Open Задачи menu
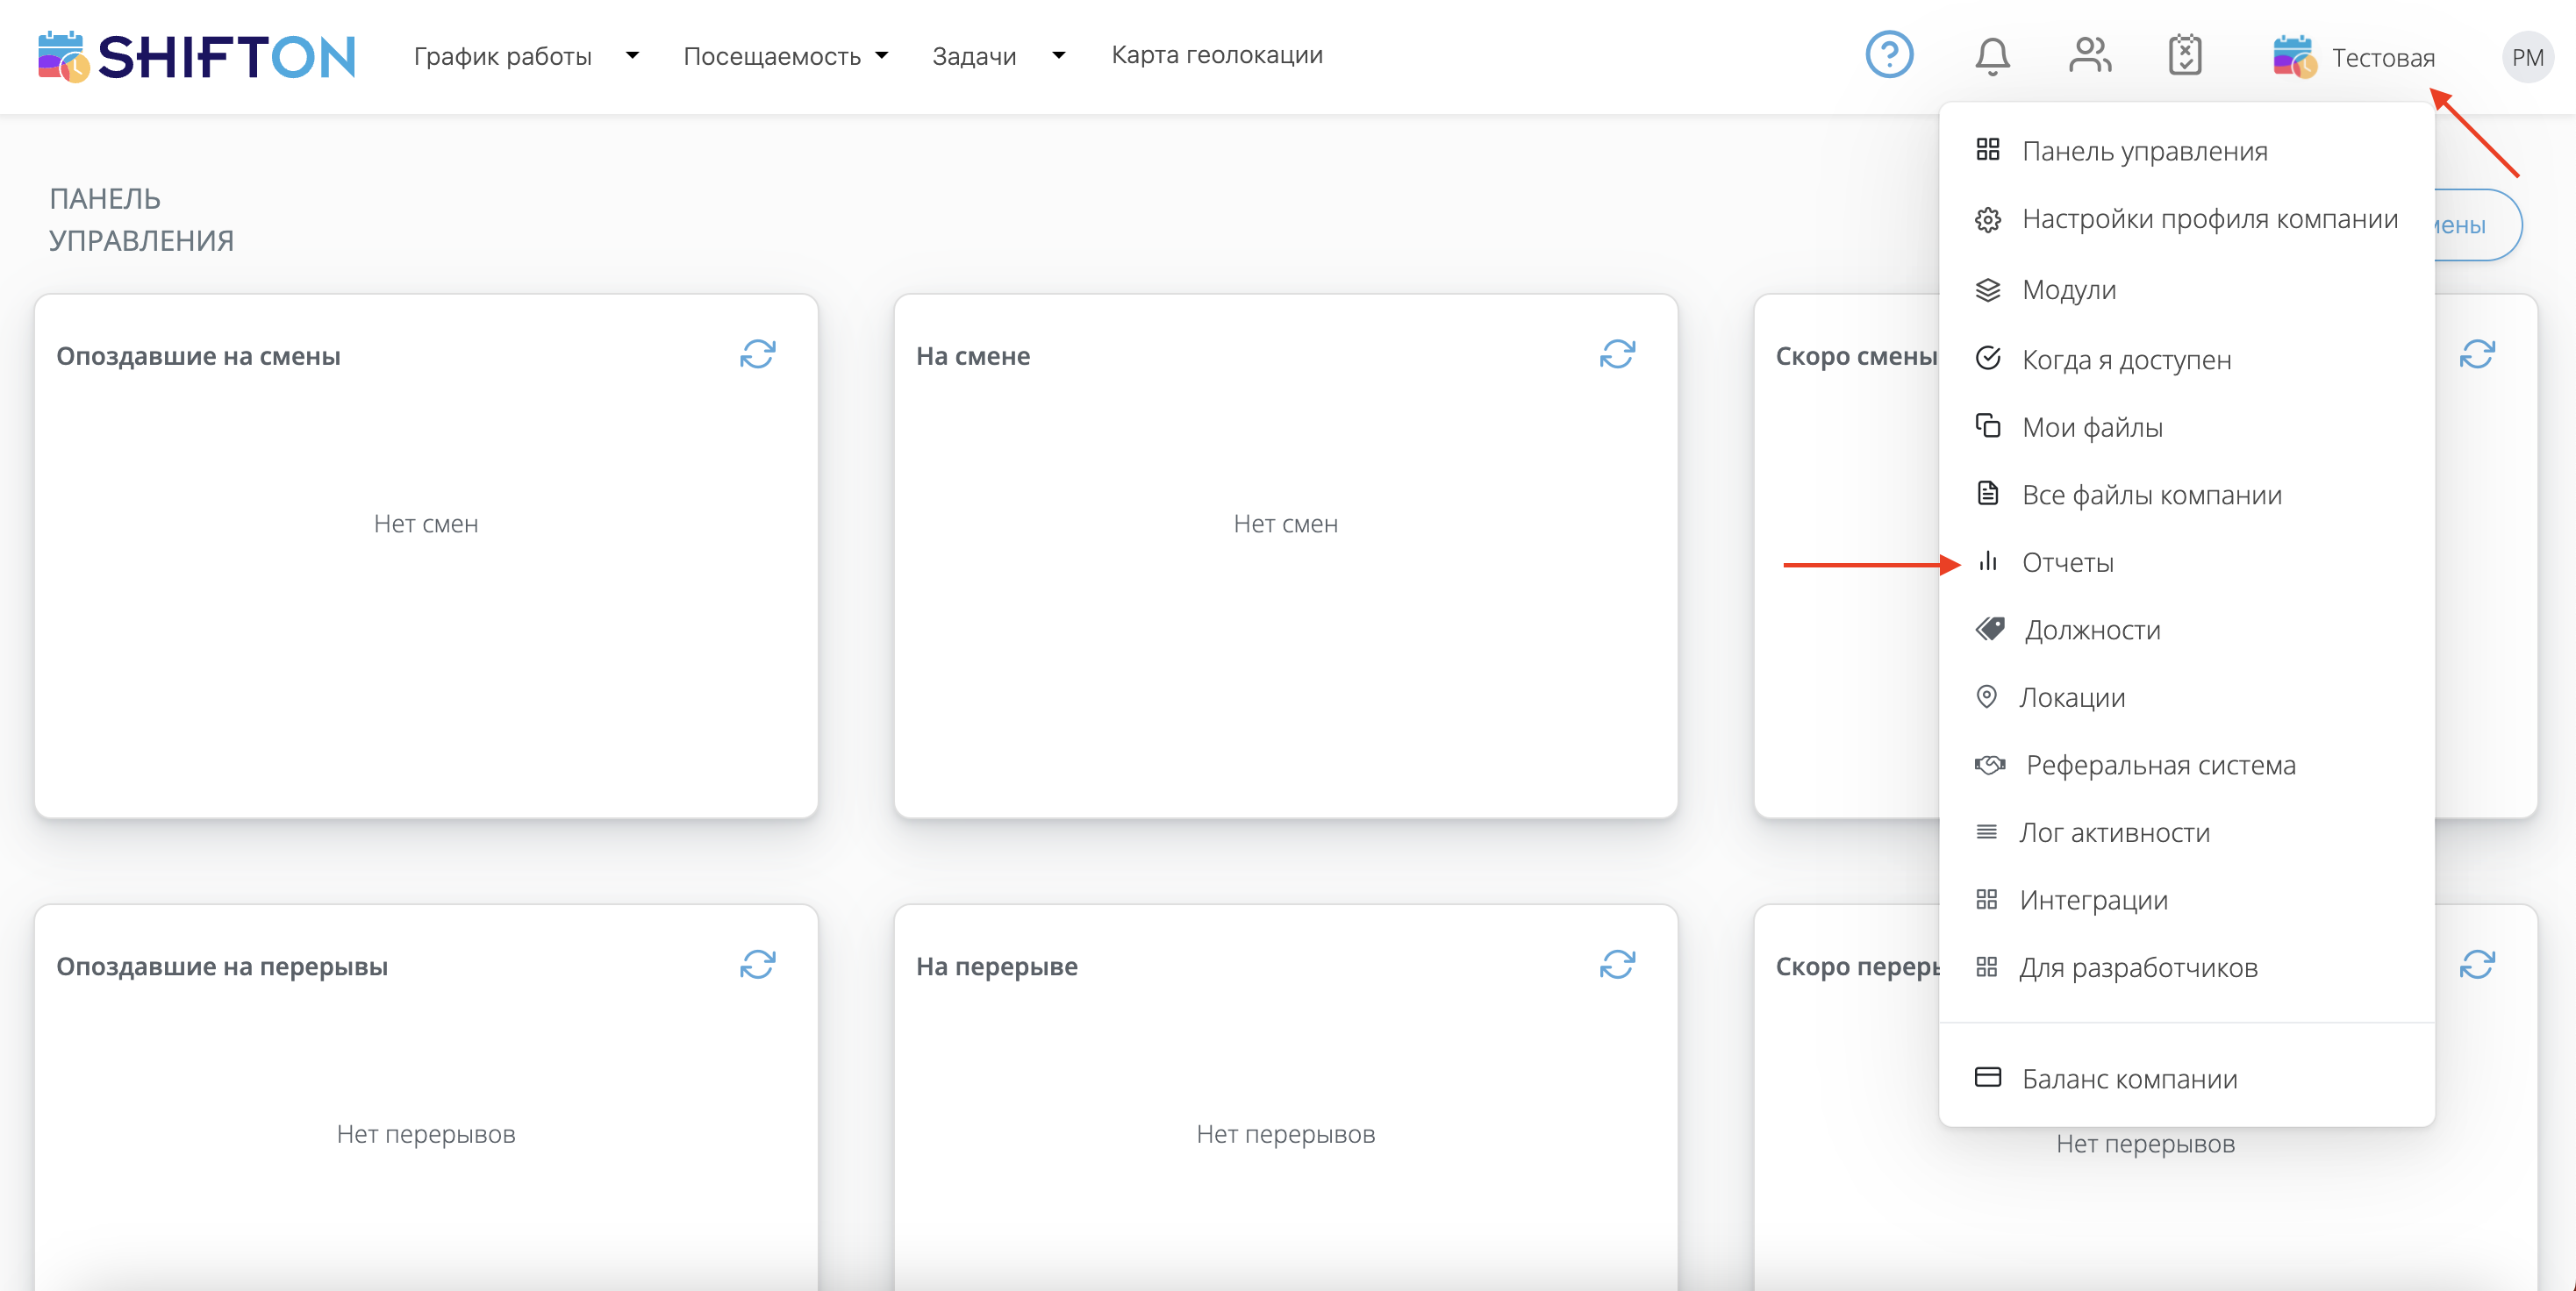Screen dimensions: 2576x1291 point(974,56)
